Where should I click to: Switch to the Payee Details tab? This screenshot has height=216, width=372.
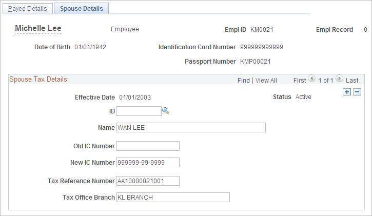pos(28,9)
